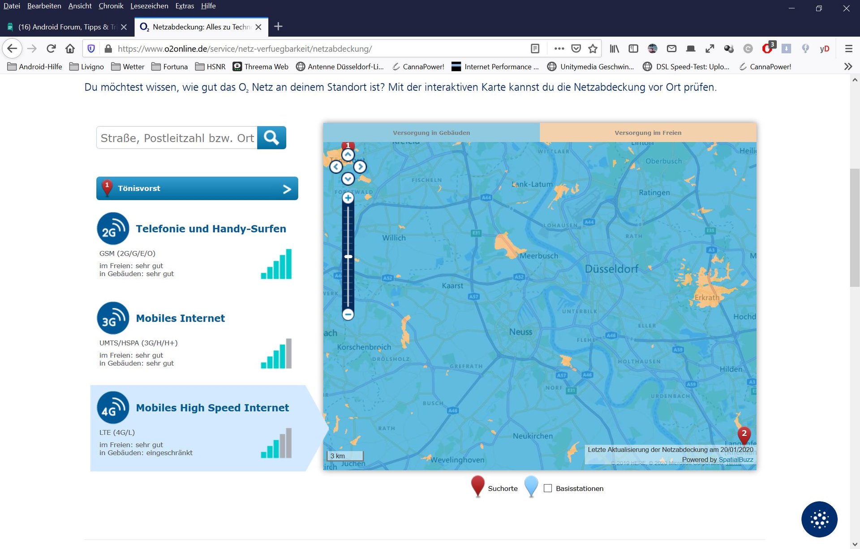The width and height of the screenshot is (860, 549).
Task: Open the Lesezeichen menu
Action: tap(149, 6)
